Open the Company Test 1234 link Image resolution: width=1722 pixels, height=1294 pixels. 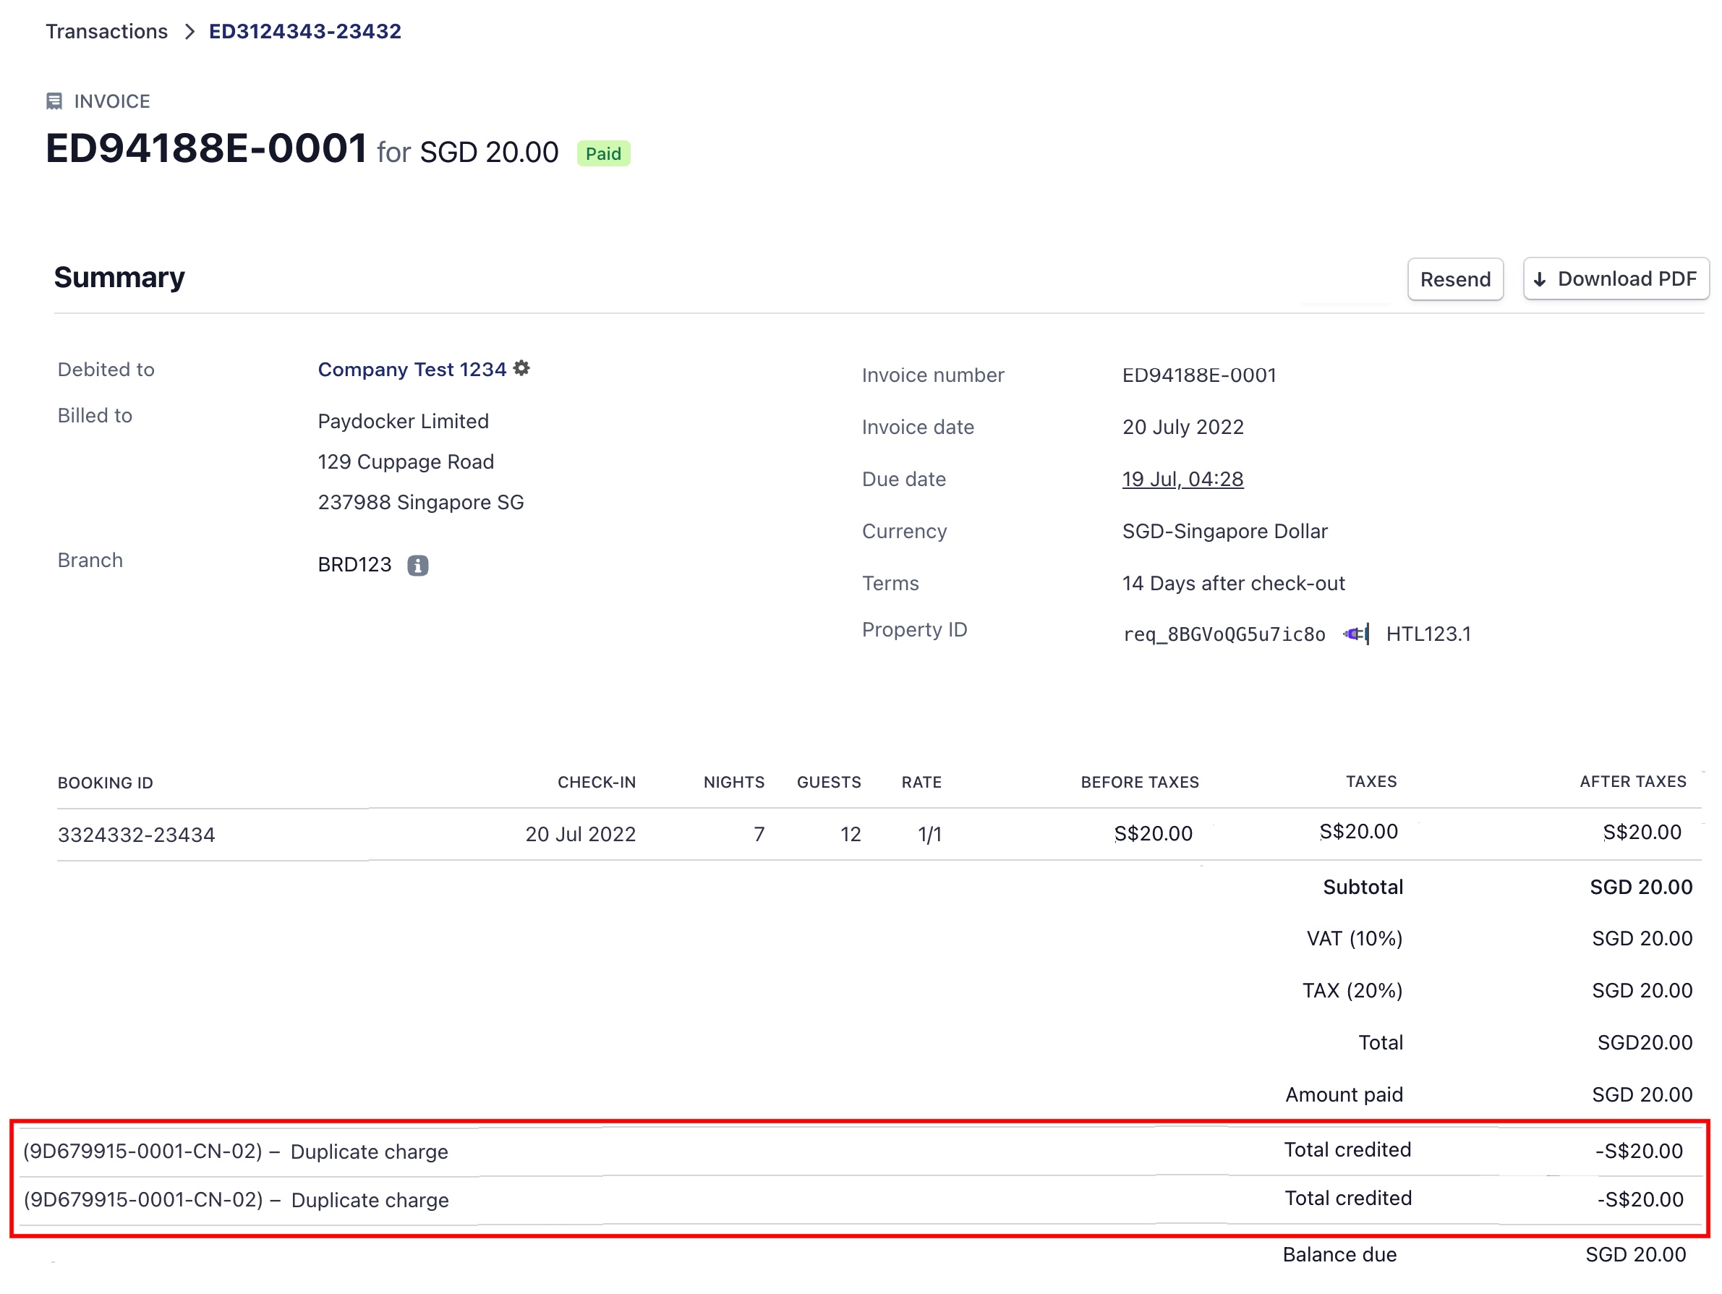click(x=412, y=370)
